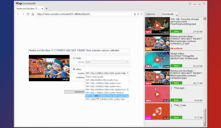The height and width of the screenshot is (128, 221).
Task: Open the TVer_1.aac 17,77 MB file
Action: [x=176, y=117]
